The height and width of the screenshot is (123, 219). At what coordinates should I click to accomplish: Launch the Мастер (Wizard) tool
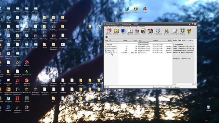(x=150, y=31)
